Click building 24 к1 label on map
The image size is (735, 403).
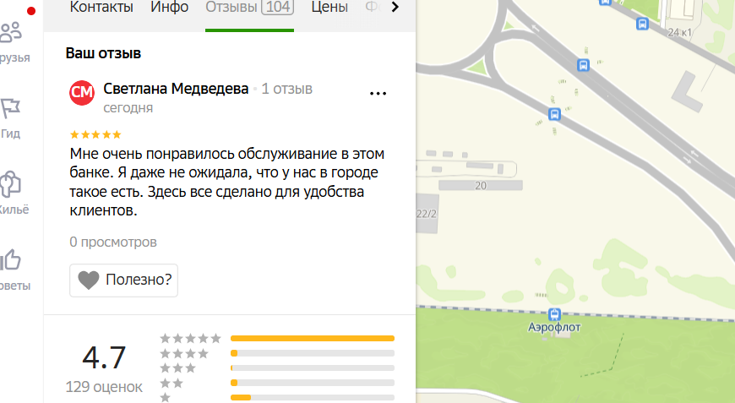679,32
